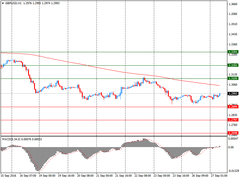Click the MACD scale value 0.00547

pos(233,139)
